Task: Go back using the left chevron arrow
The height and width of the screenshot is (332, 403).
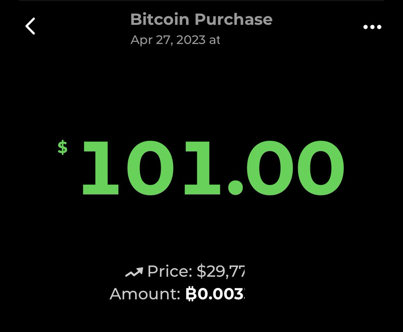Action: (30, 26)
